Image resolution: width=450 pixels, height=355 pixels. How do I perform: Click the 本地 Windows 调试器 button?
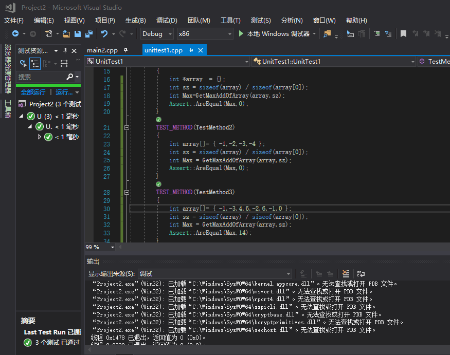coord(278,33)
